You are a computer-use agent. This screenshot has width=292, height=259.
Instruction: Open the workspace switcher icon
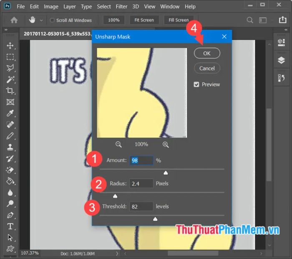tap(263, 20)
